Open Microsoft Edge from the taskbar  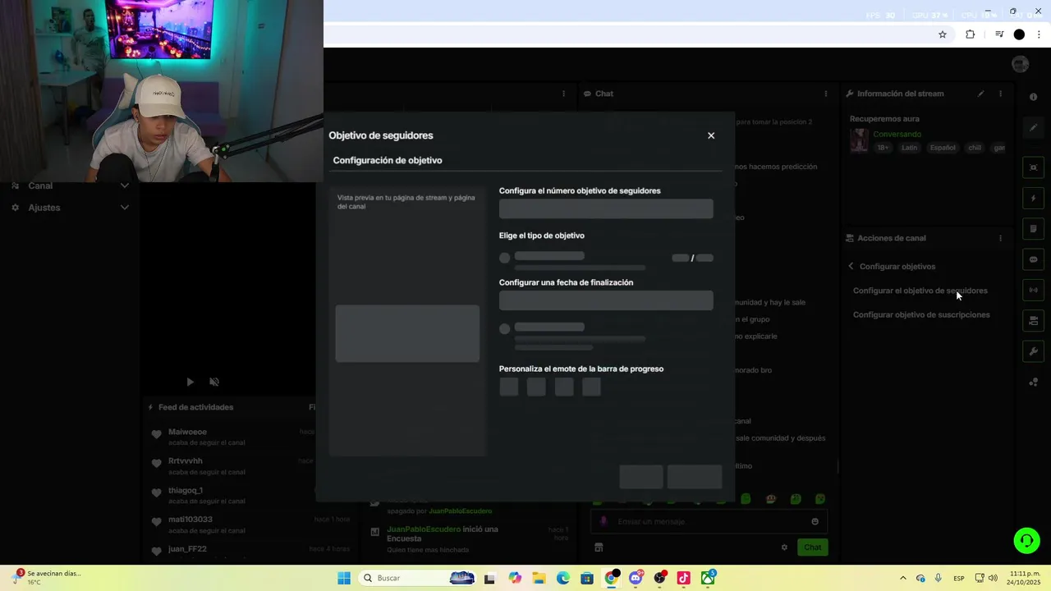[x=562, y=578]
